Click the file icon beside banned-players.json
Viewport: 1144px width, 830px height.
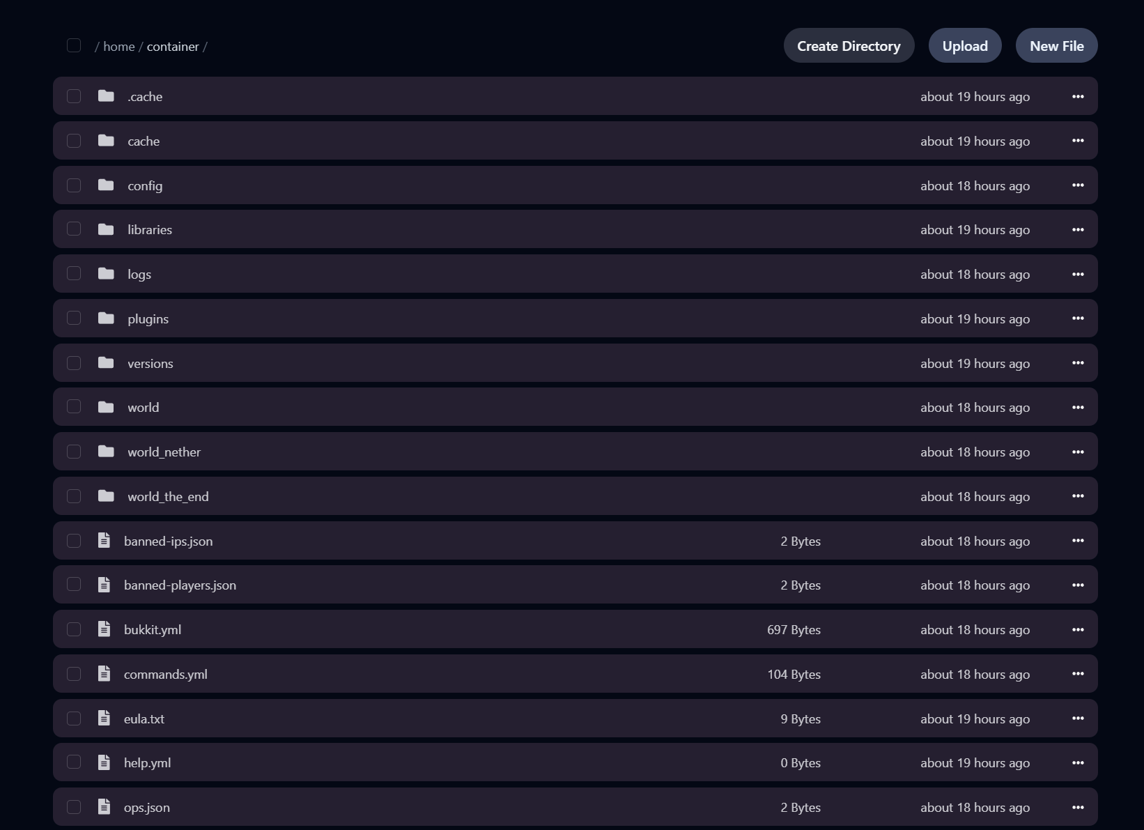pyautogui.click(x=104, y=585)
